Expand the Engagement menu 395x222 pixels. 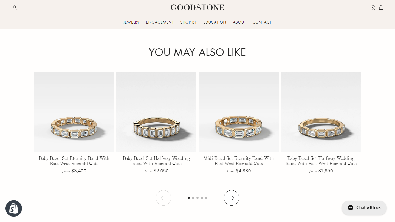(160, 22)
